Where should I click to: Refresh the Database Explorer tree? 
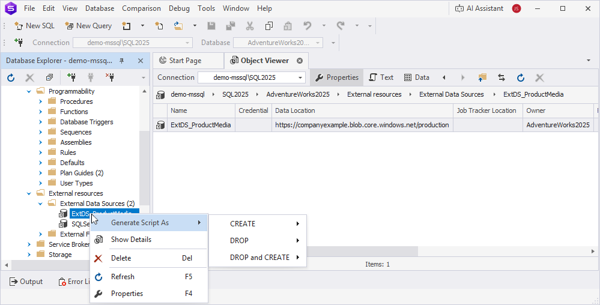11,77
